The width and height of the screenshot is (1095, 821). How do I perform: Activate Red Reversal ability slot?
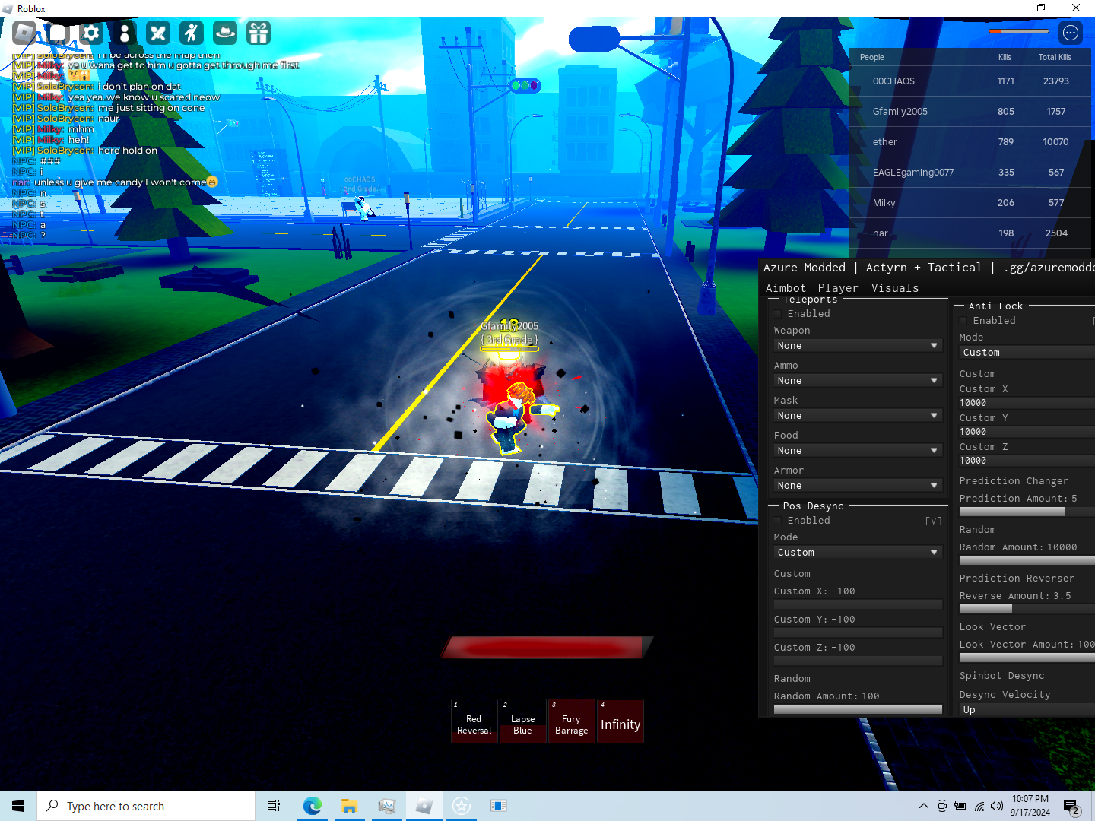(x=474, y=721)
